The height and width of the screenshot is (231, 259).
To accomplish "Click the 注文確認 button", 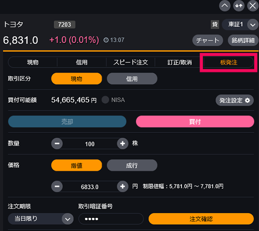I will [x=201, y=219].
